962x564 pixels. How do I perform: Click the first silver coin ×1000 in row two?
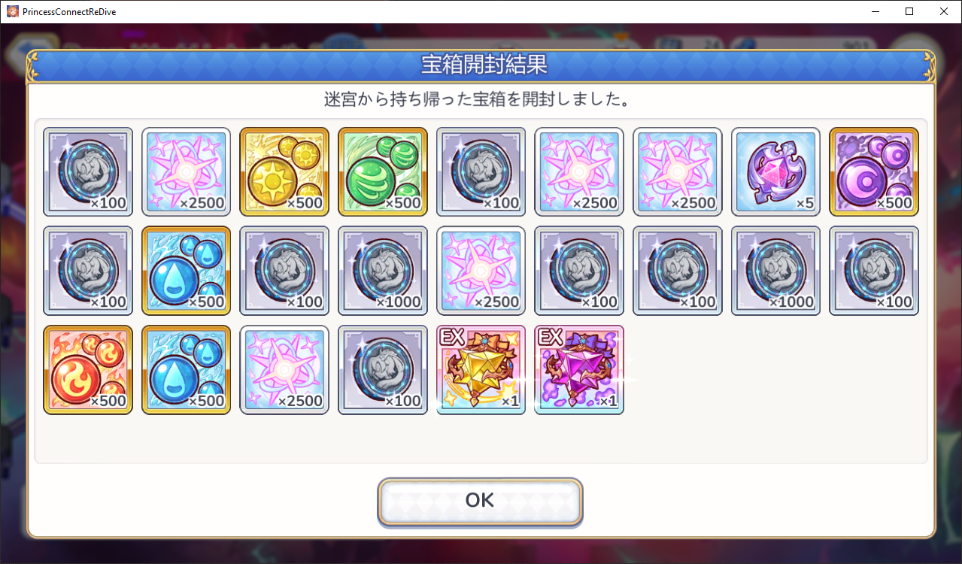tap(383, 271)
